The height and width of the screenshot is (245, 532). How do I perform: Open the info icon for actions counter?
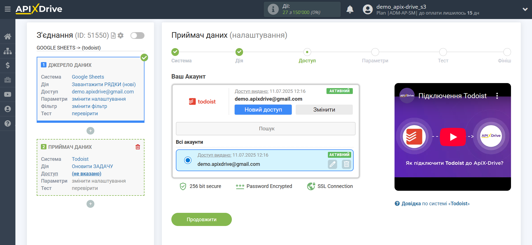pos(273,9)
